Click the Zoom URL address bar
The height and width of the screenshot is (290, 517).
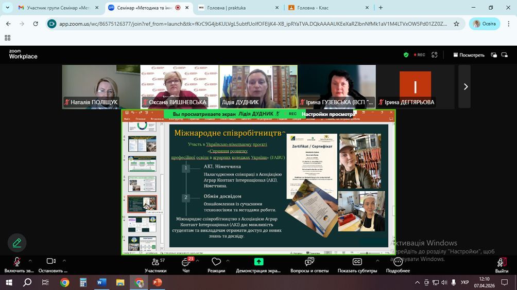253,24
